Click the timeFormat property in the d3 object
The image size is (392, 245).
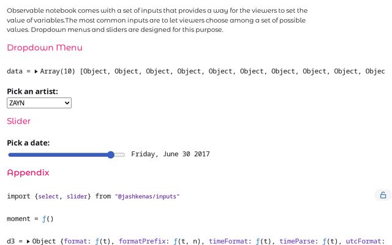(x=229, y=242)
